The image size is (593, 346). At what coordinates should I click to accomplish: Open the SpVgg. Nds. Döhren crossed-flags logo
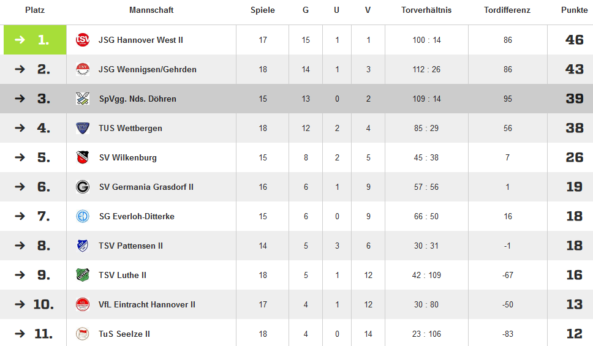tap(83, 99)
